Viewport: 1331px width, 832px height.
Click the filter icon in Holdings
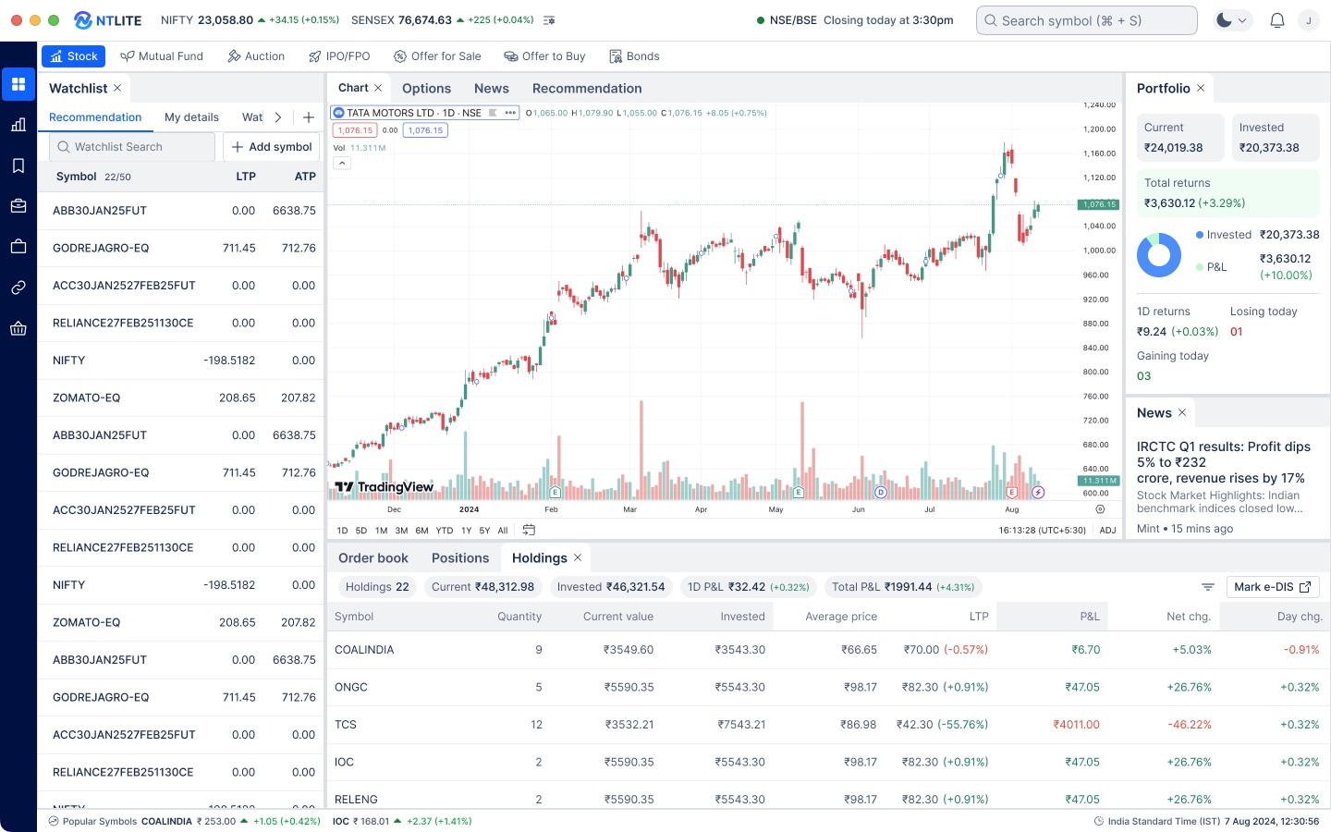click(x=1207, y=587)
